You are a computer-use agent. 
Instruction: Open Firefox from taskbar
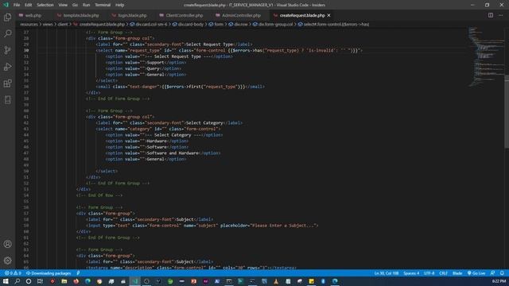pos(76,281)
